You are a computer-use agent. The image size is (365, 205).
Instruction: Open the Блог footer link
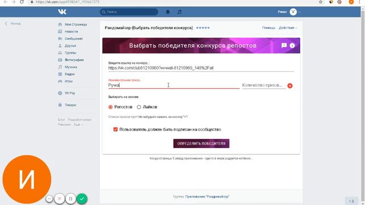coord(61,120)
